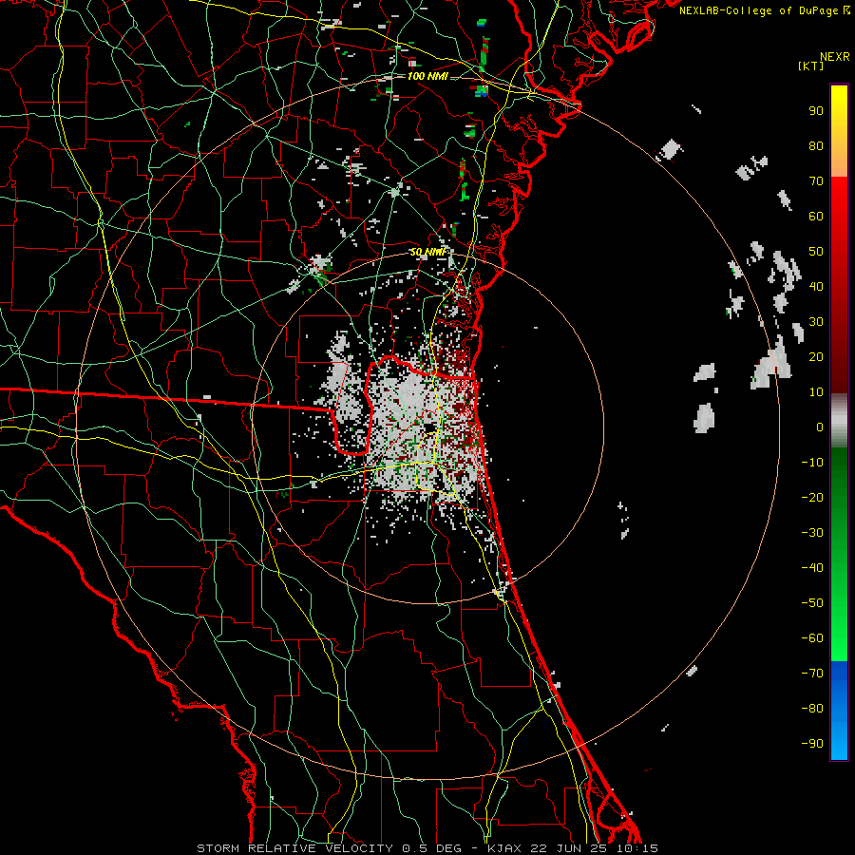
Task: Click the -10 value on velocity scale
Action: [x=812, y=463]
